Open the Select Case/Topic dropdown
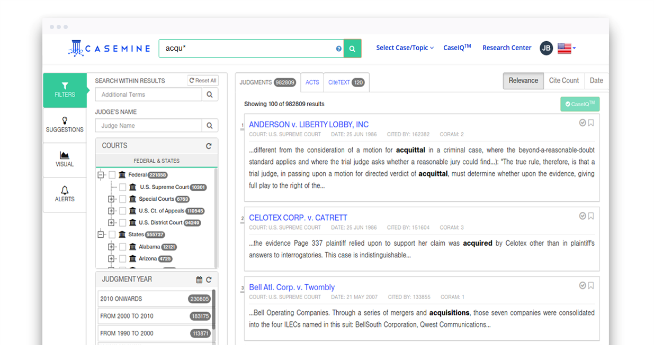Screen dimensions: 654x345 coord(405,48)
